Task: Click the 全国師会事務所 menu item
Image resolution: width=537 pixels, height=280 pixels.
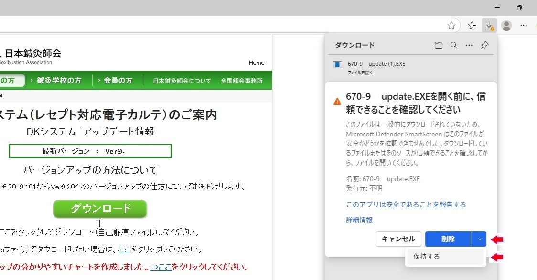Action: (x=241, y=81)
